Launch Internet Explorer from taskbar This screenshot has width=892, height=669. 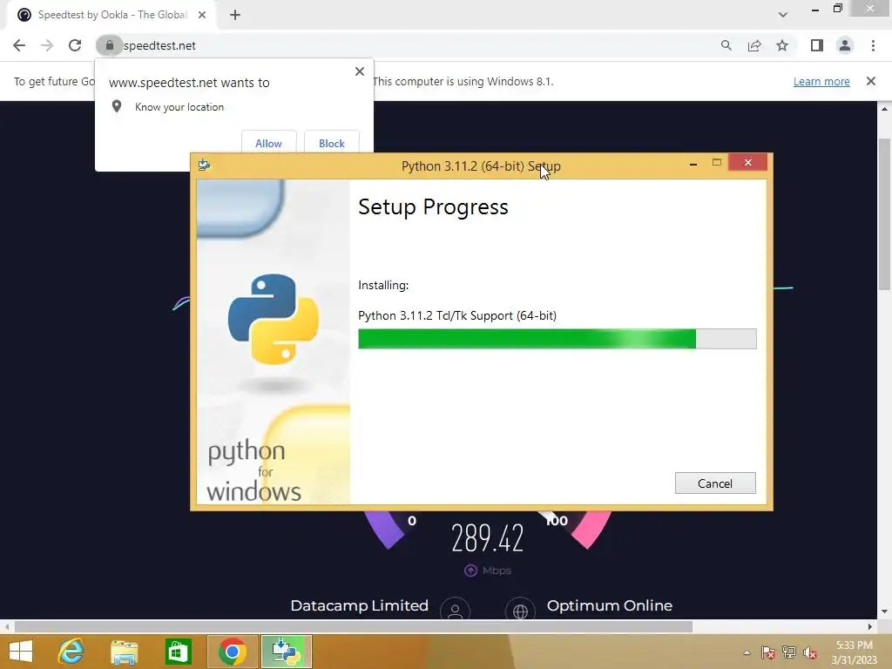click(x=71, y=652)
